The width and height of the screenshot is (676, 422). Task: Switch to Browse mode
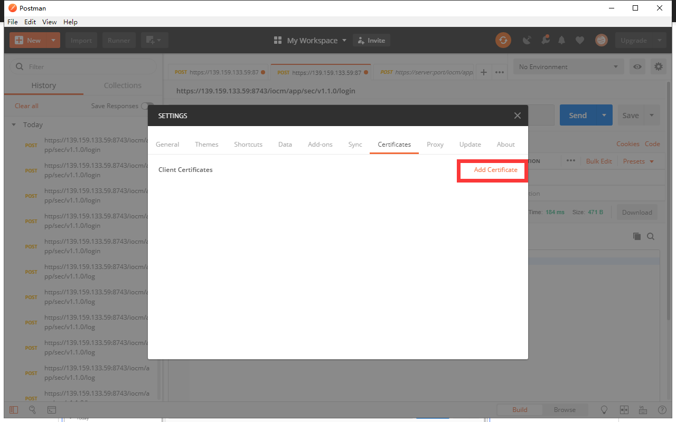tap(565, 409)
